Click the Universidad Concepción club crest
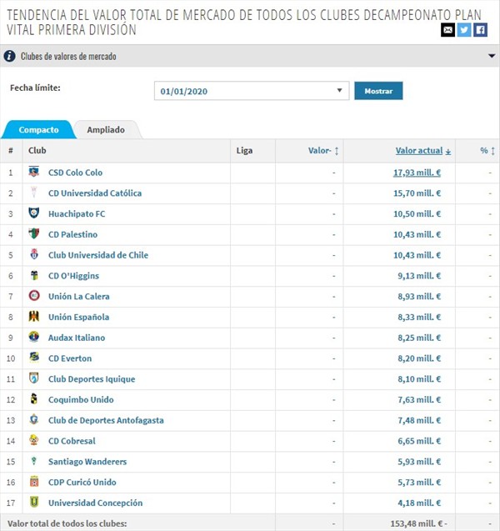 point(34,503)
